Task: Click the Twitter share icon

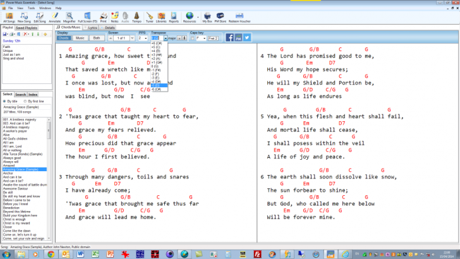Action: 247,37
